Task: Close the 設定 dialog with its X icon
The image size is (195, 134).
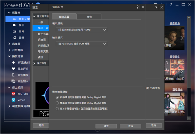Action: (x=162, y=7)
